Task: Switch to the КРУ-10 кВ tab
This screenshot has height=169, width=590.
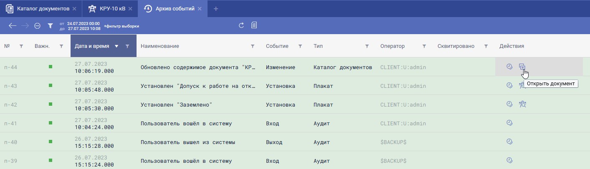Action: [110, 9]
